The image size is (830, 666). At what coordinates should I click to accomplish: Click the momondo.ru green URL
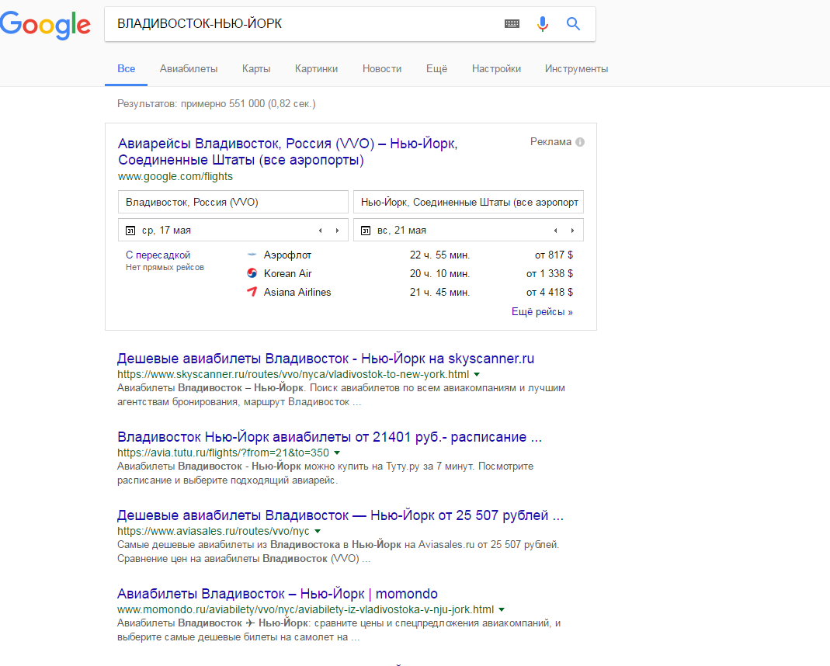coord(305,609)
